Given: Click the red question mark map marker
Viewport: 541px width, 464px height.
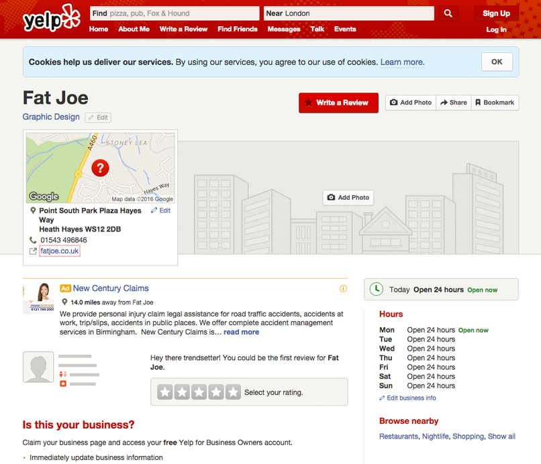Looking at the screenshot, I should click(x=100, y=168).
